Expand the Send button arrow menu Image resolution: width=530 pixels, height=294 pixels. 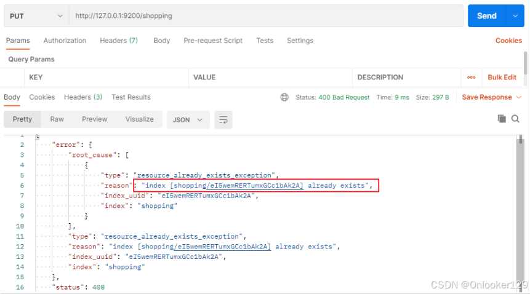point(515,16)
